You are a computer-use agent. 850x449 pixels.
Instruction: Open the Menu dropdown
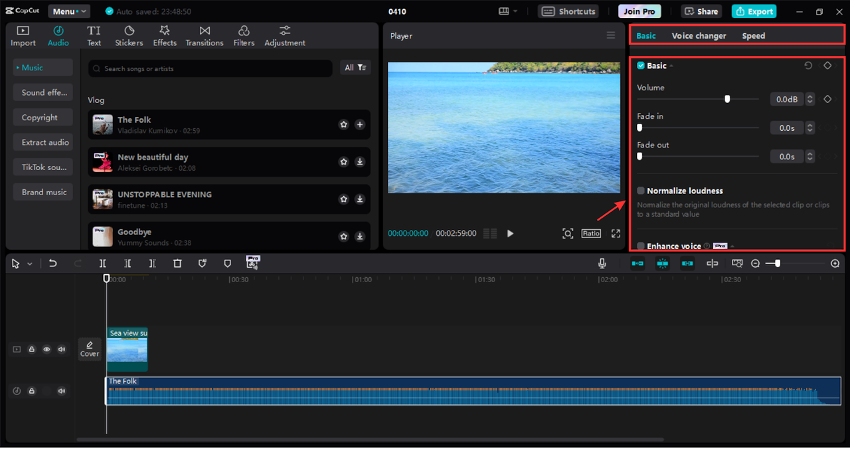[x=68, y=11]
